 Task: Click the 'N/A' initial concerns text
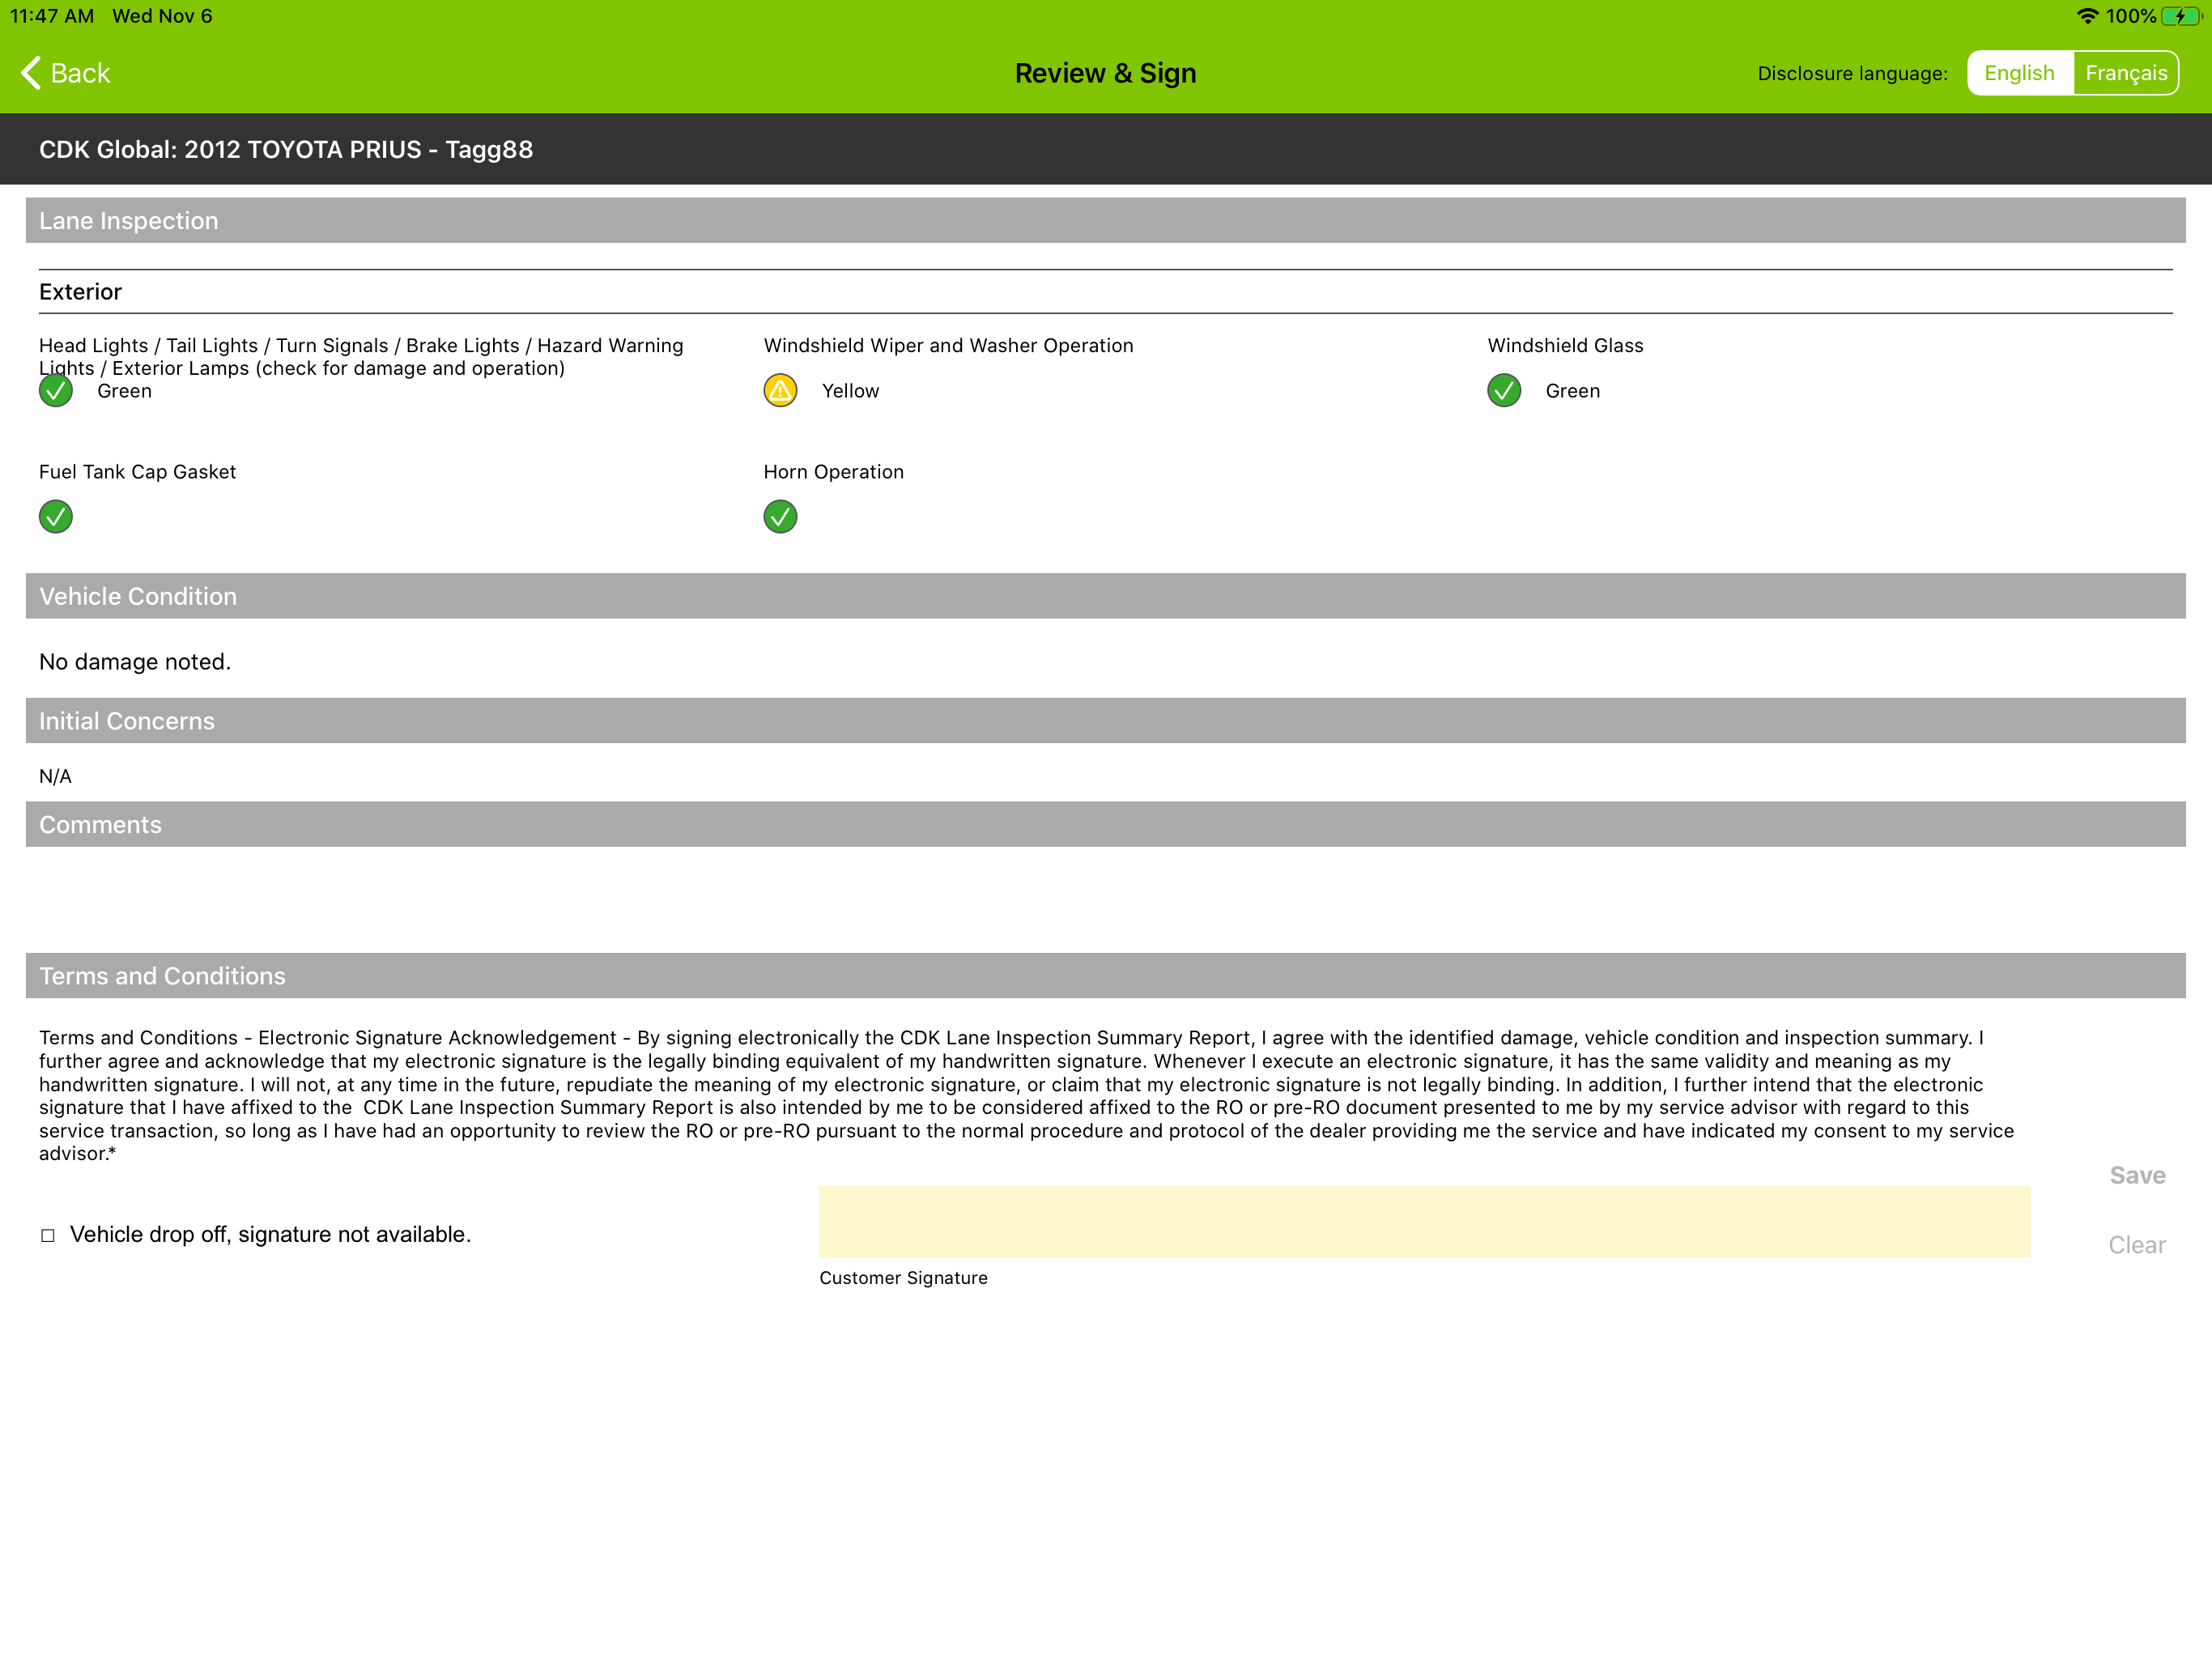tap(55, 776)
